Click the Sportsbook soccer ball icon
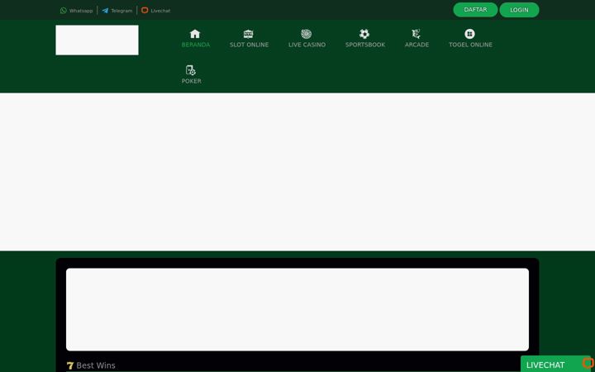This screenshot has height=372, width=595. [364, 34]
